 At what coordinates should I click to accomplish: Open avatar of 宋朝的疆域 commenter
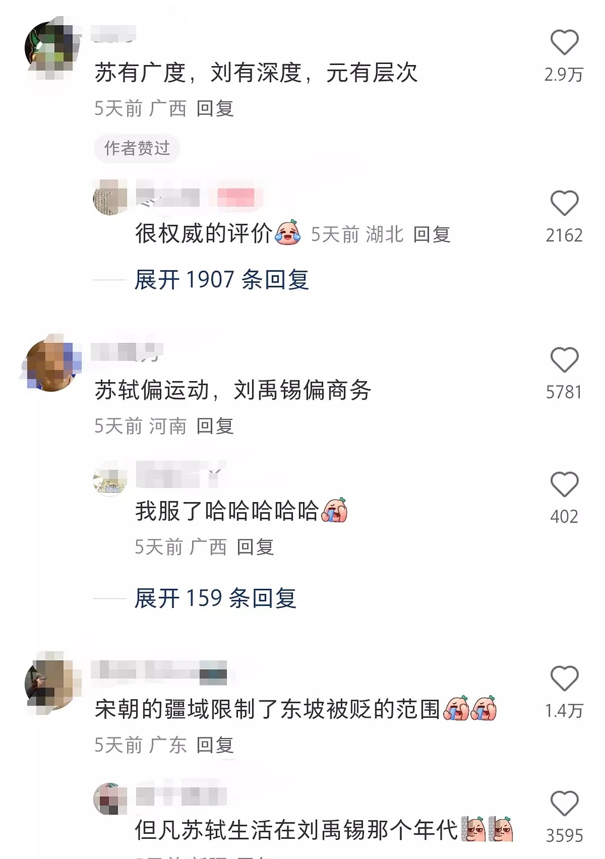(x=52, y=683)
